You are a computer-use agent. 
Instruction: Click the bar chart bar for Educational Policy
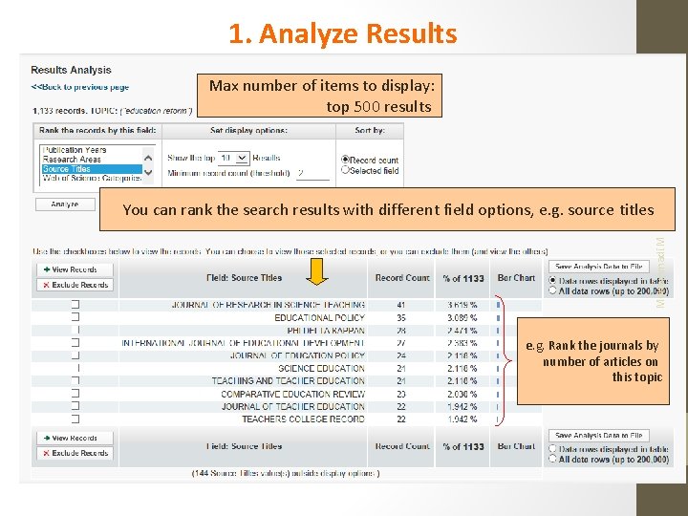tap(498, 317)
